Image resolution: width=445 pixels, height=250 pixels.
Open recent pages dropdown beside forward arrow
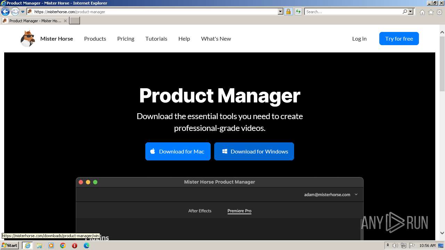(23, 12)
